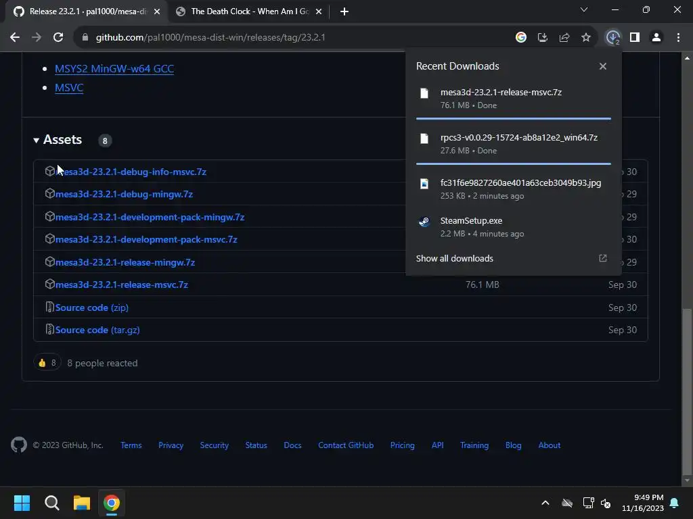Go back using the browser back arrow
Image resolution: width=693 pixels, height=519 pixels.
point(15,38)
